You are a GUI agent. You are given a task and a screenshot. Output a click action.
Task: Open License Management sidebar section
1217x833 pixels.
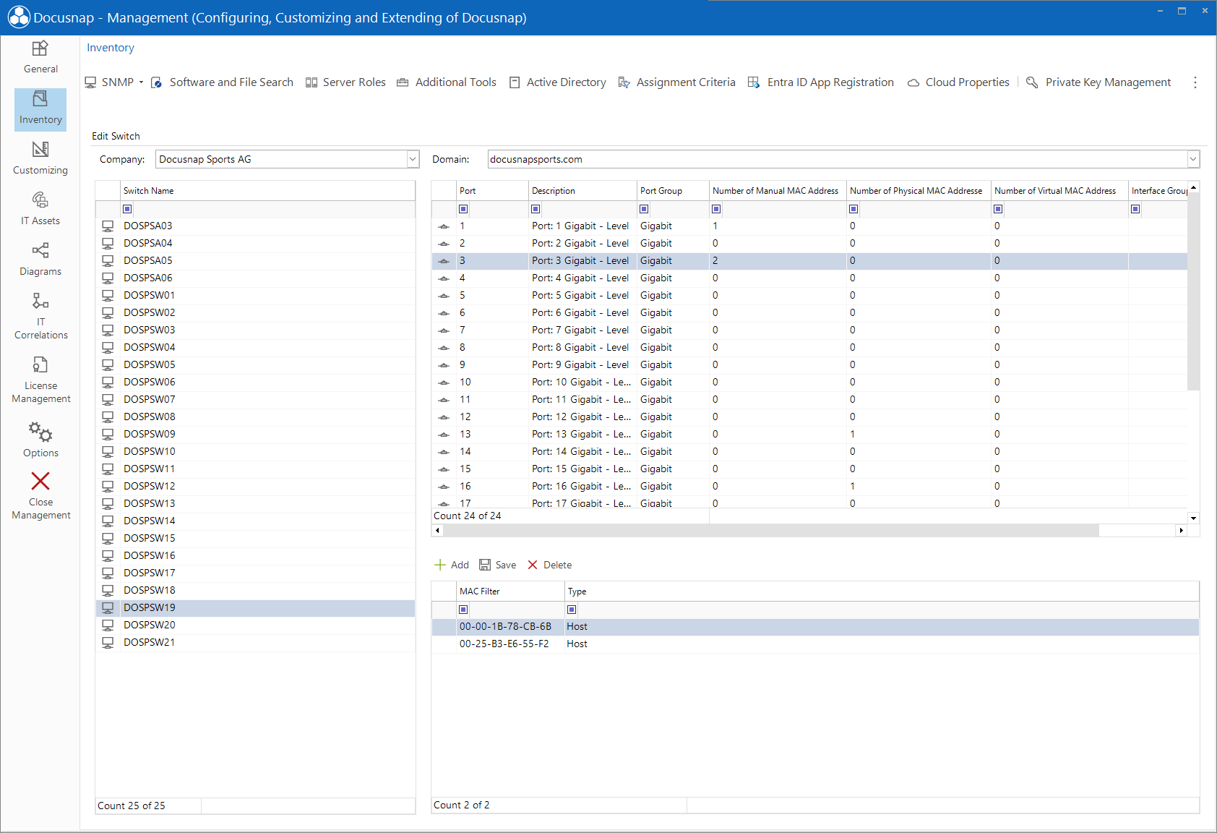click(x=40, y=380)
